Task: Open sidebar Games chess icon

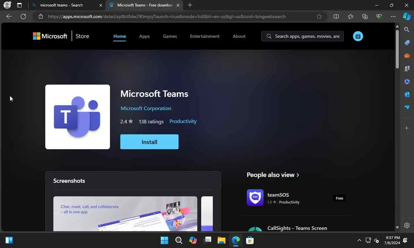Action: [407, 68]
